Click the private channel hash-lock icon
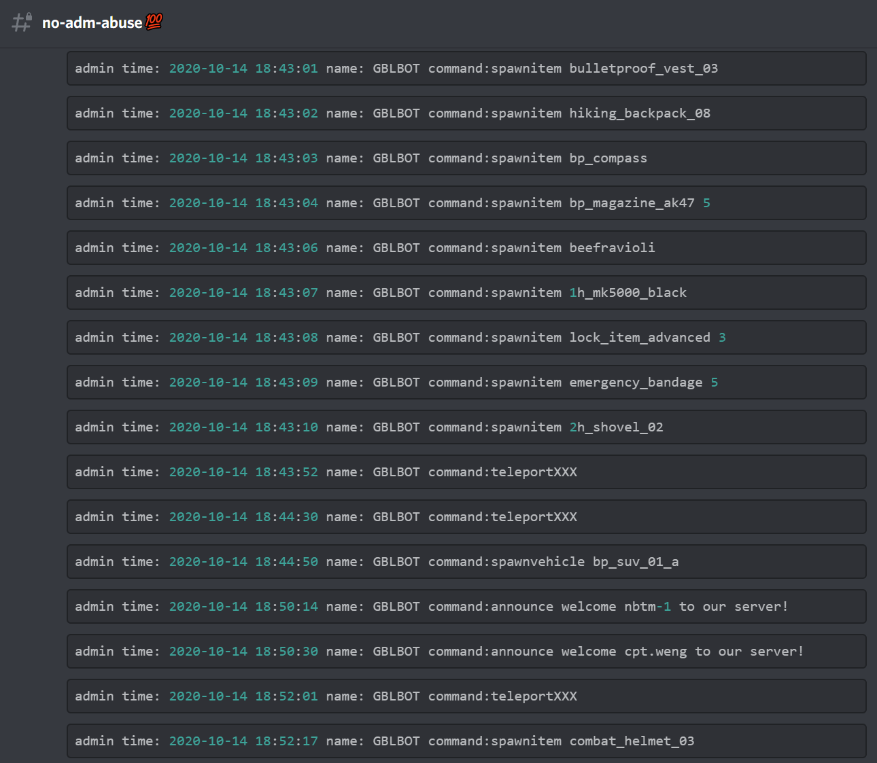 pos(22,22)
